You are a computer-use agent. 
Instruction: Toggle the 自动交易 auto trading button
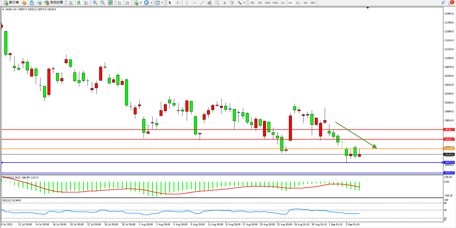pyautogui.click(x=54, y=3)
